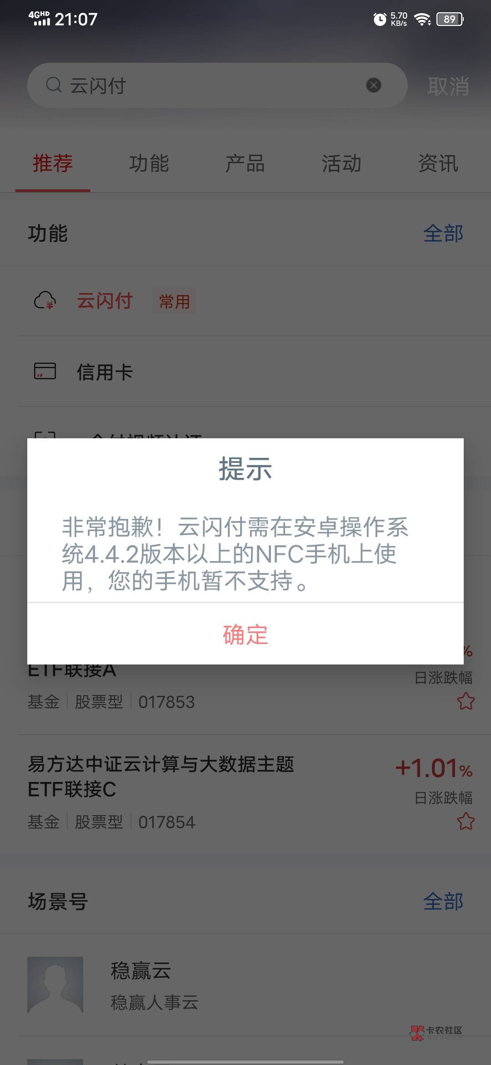Tap the search magnifier icon
This screenshot has height=1065, width=491.
click(54, 85)
